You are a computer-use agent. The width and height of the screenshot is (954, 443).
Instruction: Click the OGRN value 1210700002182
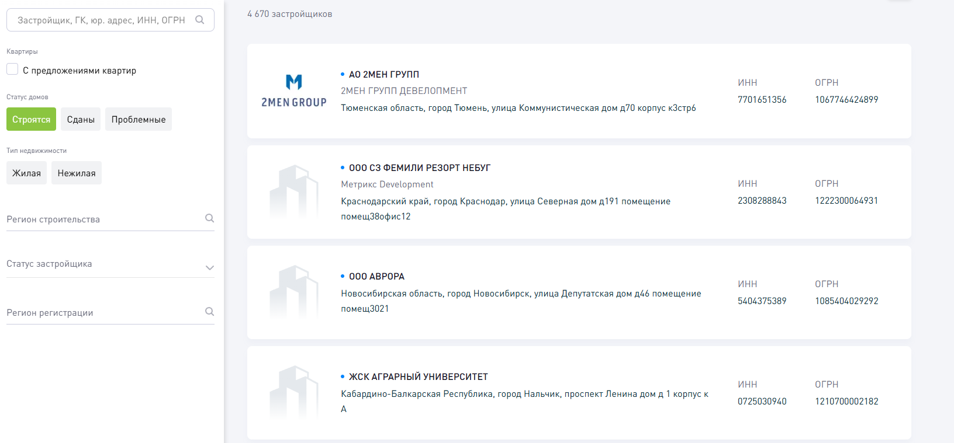846,402
